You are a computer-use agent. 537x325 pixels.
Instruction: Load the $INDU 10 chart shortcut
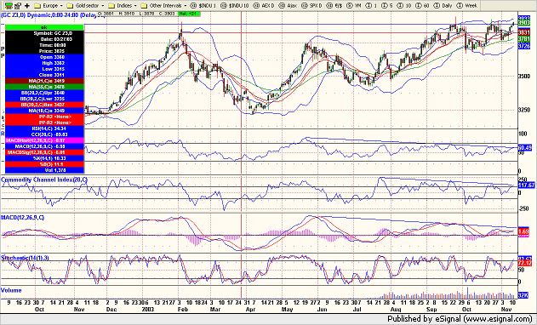point(235,5)
